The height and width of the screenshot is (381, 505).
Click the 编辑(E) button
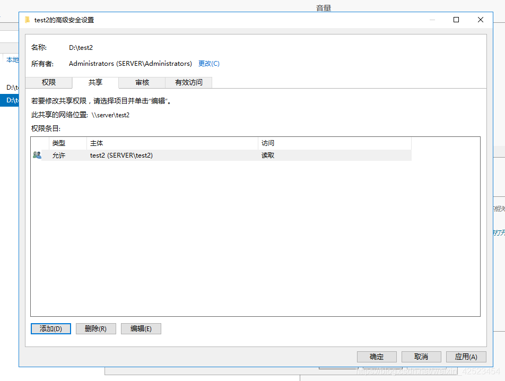[141, 328]
